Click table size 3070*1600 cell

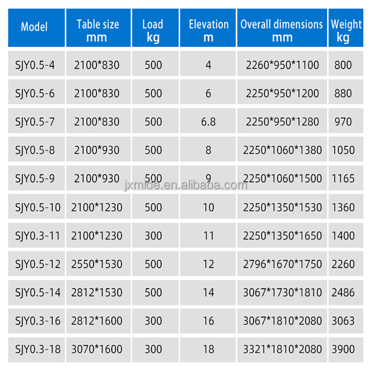point(97,349)
